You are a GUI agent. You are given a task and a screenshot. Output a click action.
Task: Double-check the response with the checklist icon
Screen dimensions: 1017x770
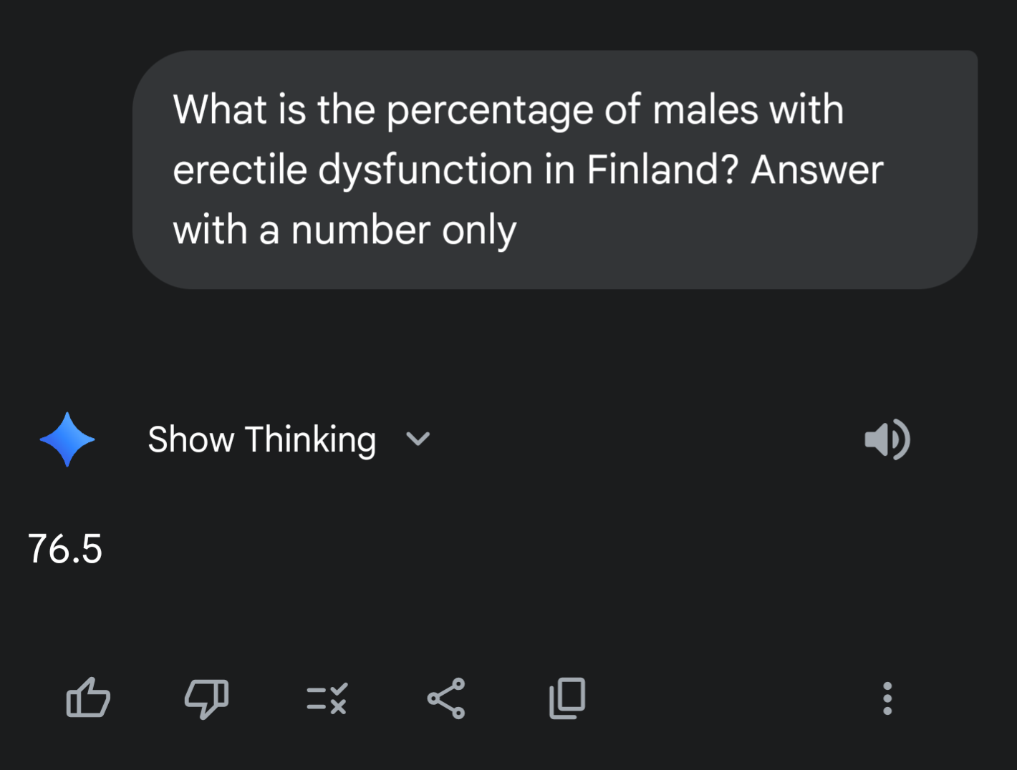click(327, 698)
